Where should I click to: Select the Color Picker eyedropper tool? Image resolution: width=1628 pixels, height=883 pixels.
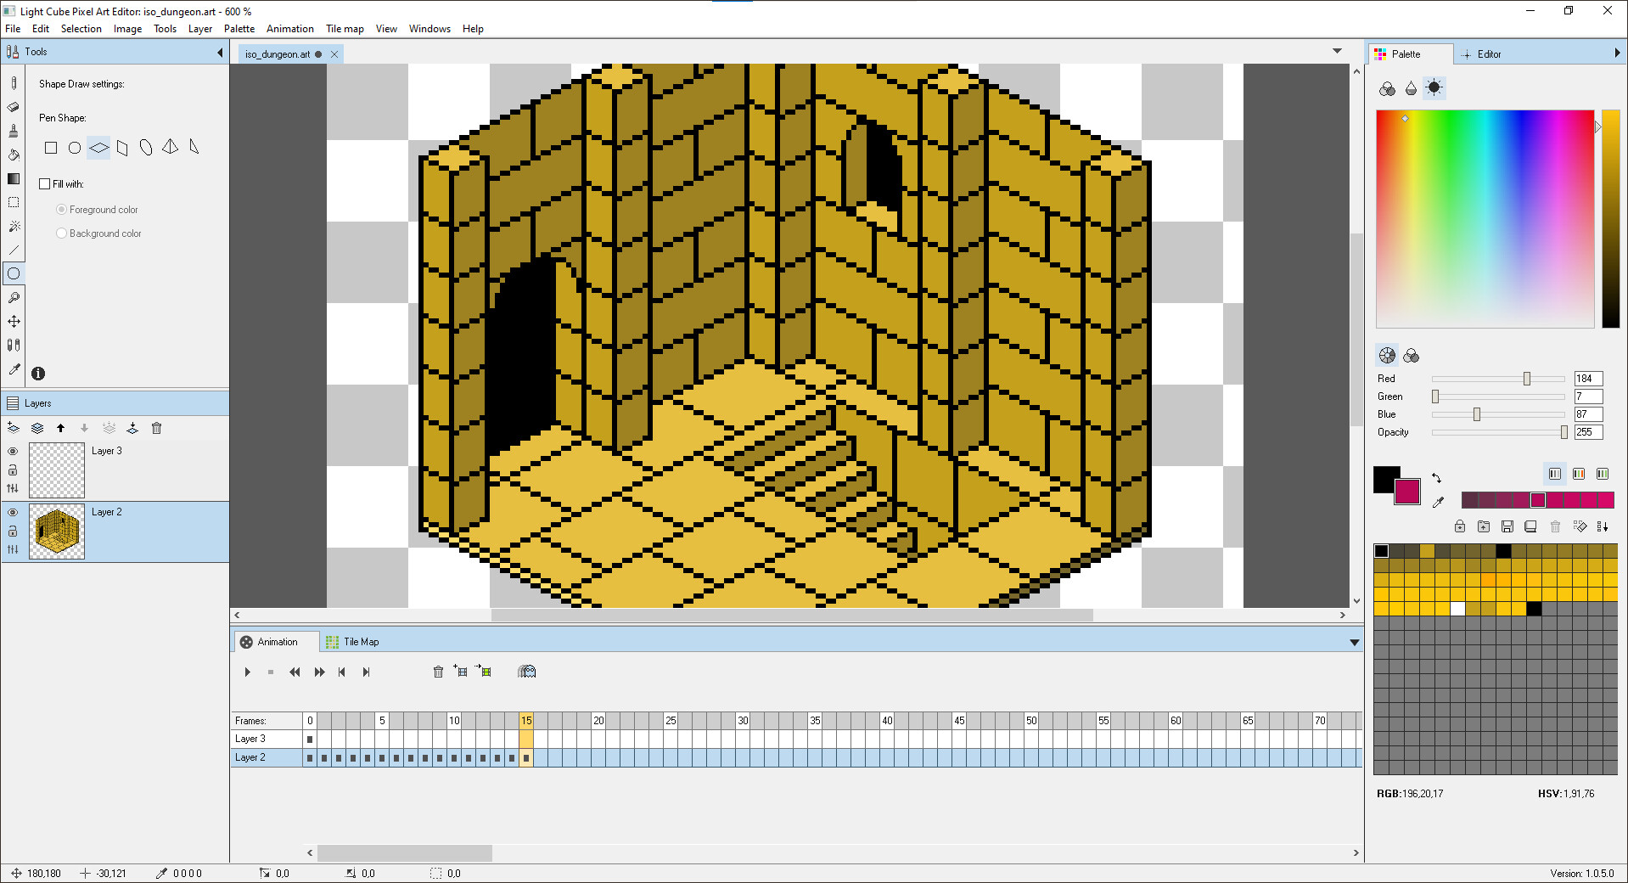click(x=14, y=369)
